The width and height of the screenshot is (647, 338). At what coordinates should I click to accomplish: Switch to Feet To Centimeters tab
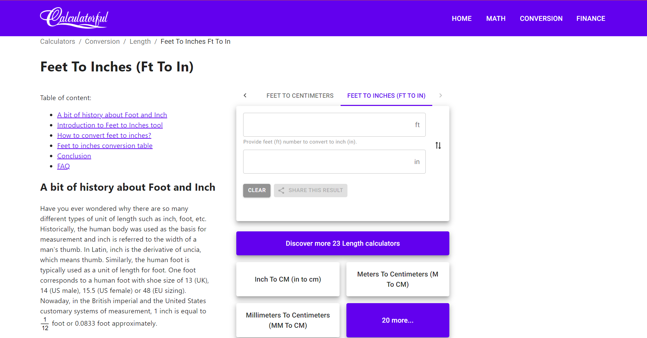point(300,96)
